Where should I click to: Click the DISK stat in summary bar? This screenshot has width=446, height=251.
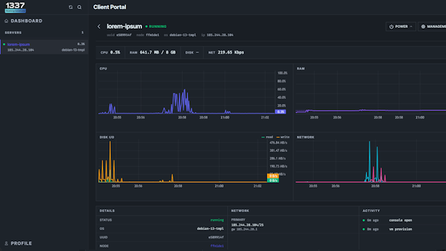point(192,52)
